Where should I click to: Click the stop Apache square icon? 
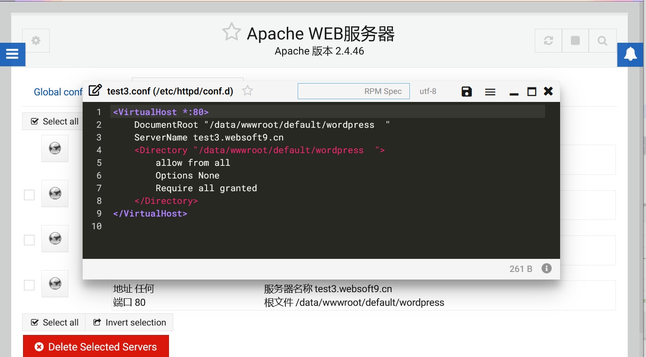coord(575,41)
